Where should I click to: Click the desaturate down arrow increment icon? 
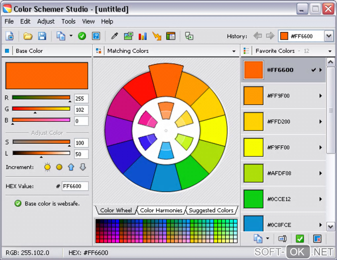tap(83, 167)
